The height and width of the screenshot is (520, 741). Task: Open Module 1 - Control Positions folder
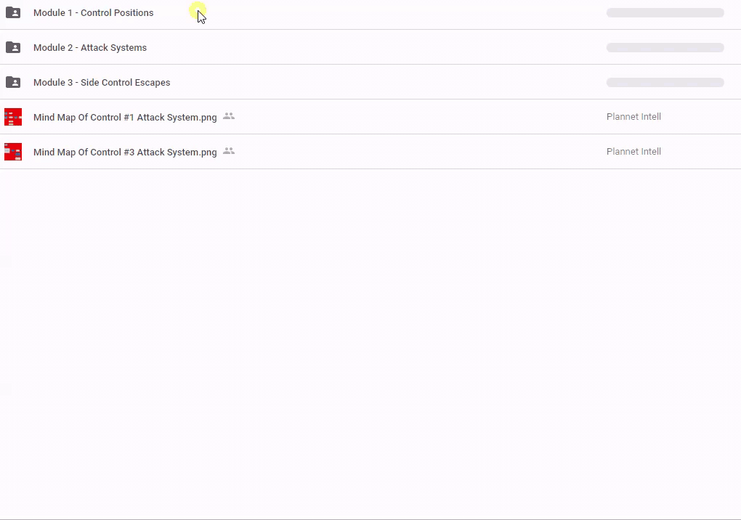click(x=93, y=13)
